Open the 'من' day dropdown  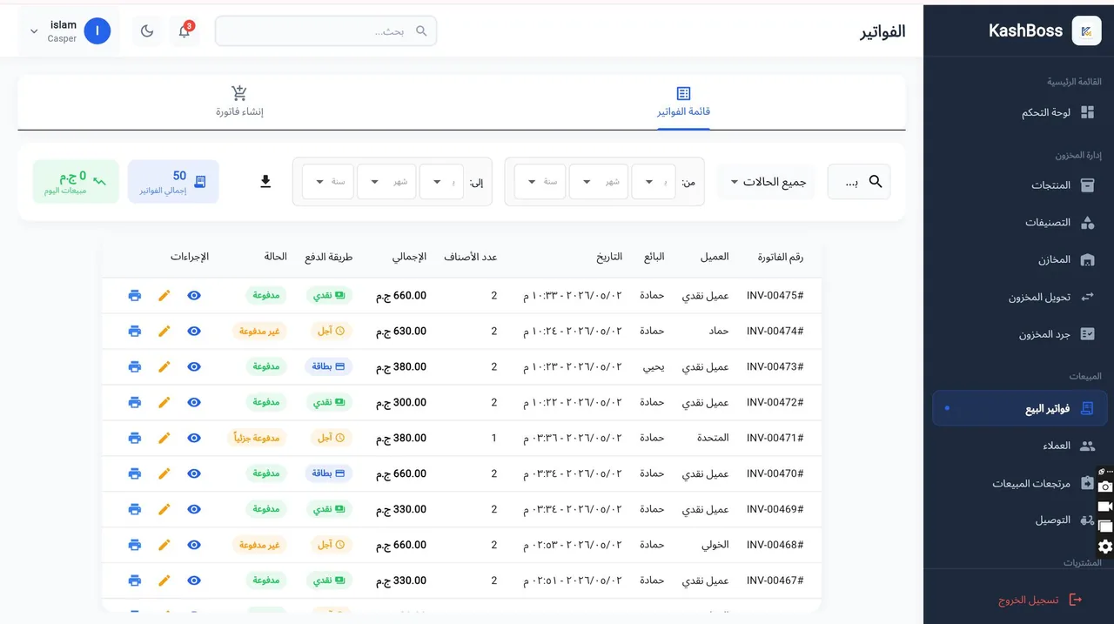pos(654,182)
